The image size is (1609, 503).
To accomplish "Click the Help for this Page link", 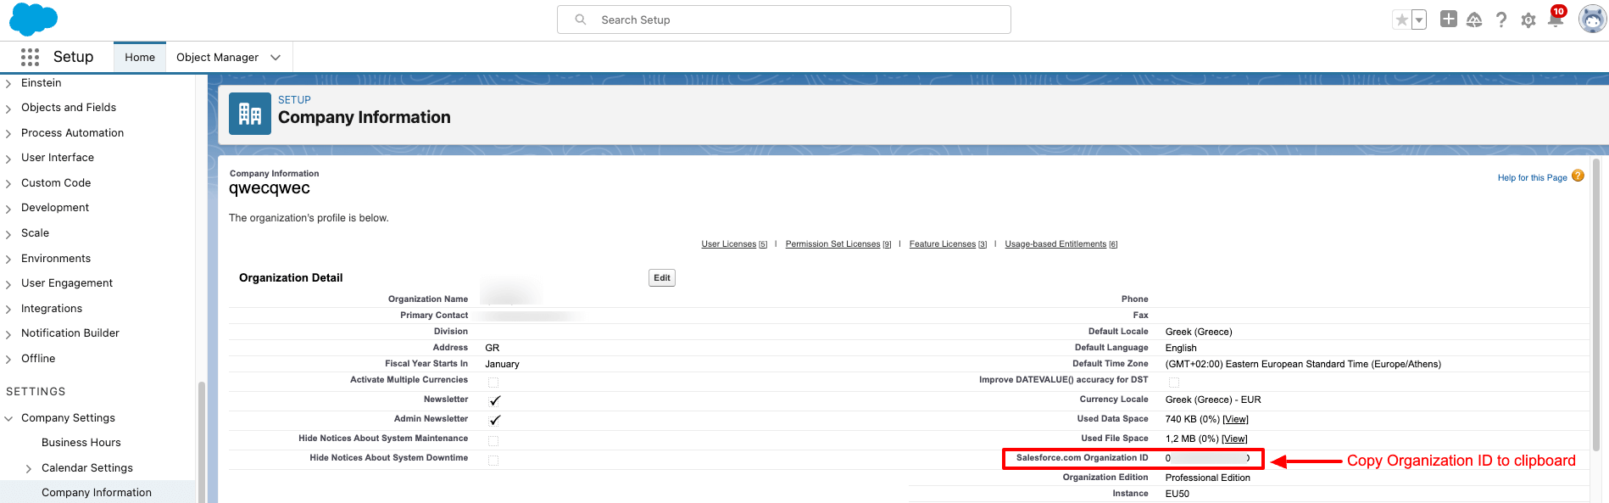I will pyautogui.click(x=1532, y=178).
